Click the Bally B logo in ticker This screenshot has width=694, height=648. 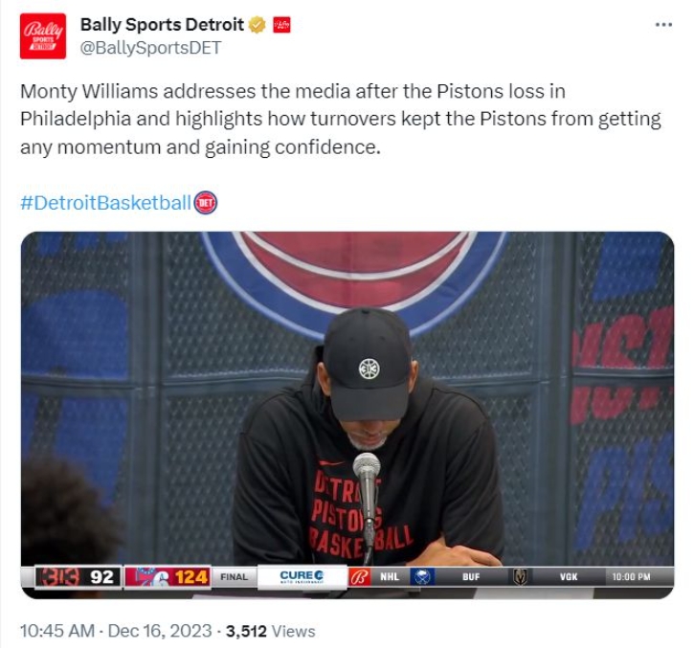[359, 577]
